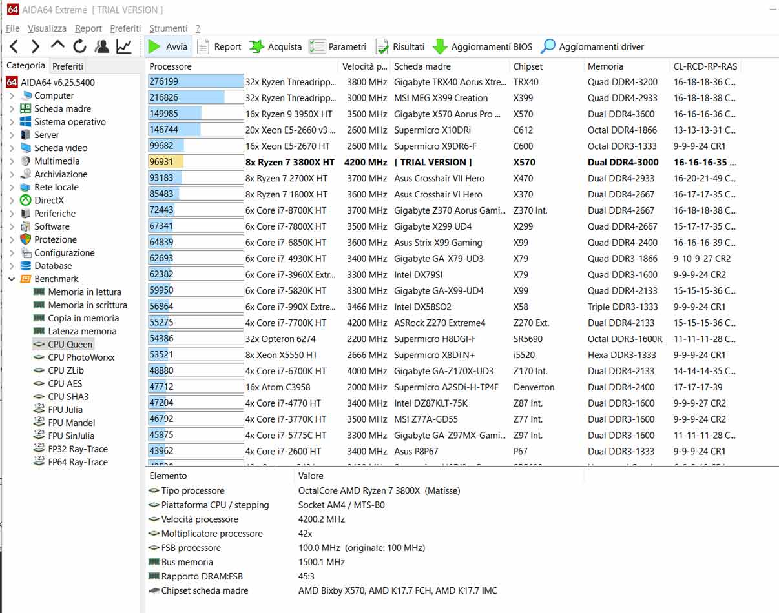Select FPU Julia benchmark item
Image resolution: width=779 pixels, height=613 pixels.
click(65, 410)
